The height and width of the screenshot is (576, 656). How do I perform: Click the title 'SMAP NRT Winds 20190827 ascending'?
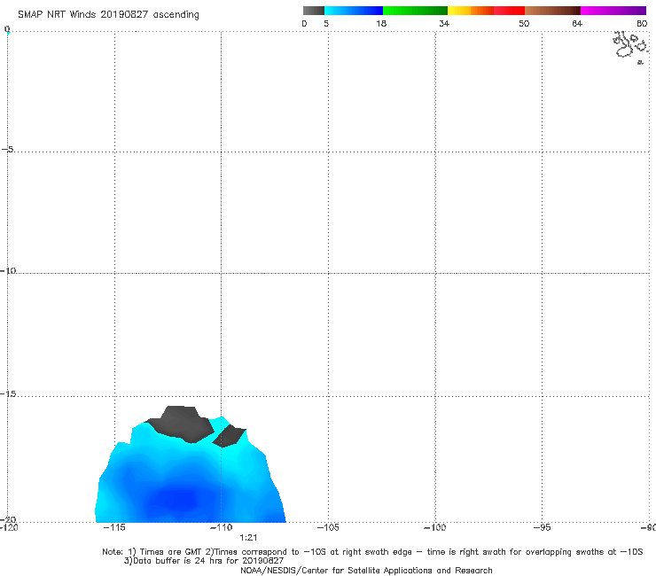pos(108,15)
